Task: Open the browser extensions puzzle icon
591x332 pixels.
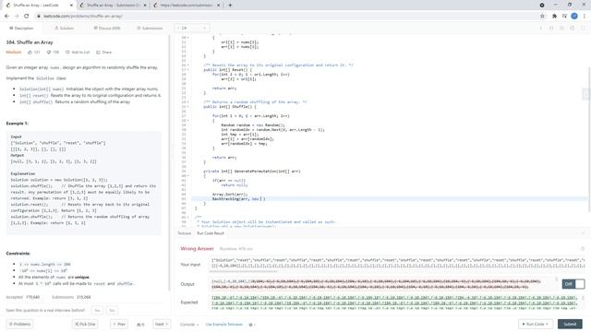Action: 554,17
